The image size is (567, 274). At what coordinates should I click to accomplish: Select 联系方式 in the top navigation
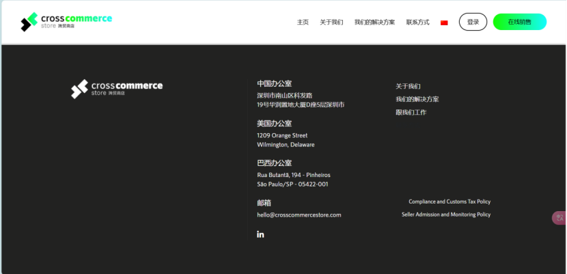point(417,23)
